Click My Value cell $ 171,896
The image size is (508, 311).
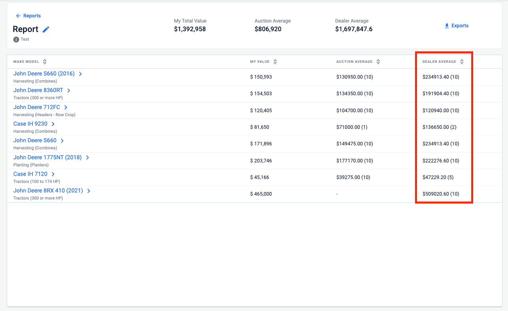[261, 144]
